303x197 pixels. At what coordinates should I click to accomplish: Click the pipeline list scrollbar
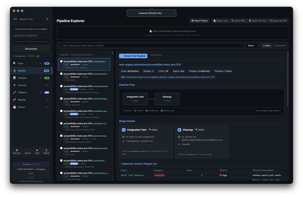[112, 53]
